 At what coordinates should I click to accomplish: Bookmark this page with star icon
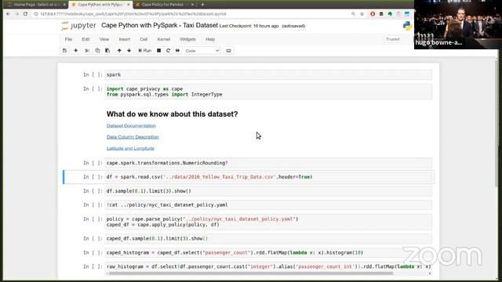tap(362, 14)
